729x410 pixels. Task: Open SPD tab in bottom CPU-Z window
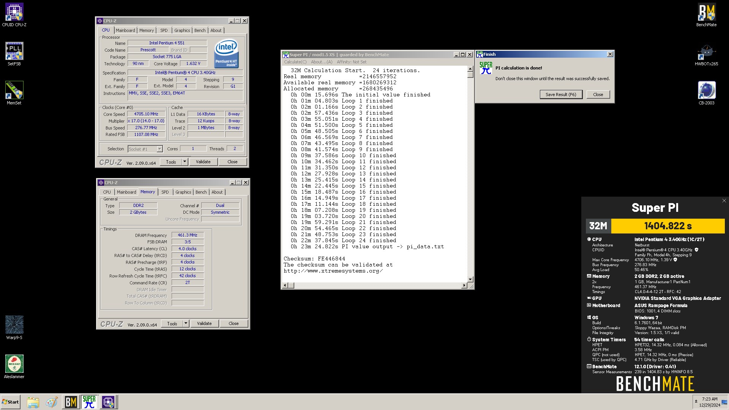coord(165,192)
